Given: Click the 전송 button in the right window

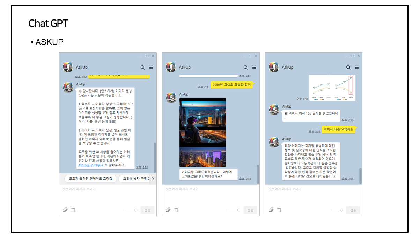Looking at the screenshot, I should 353,210.
